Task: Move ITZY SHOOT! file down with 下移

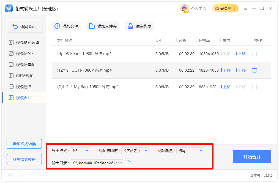Action: pos(240,70)
